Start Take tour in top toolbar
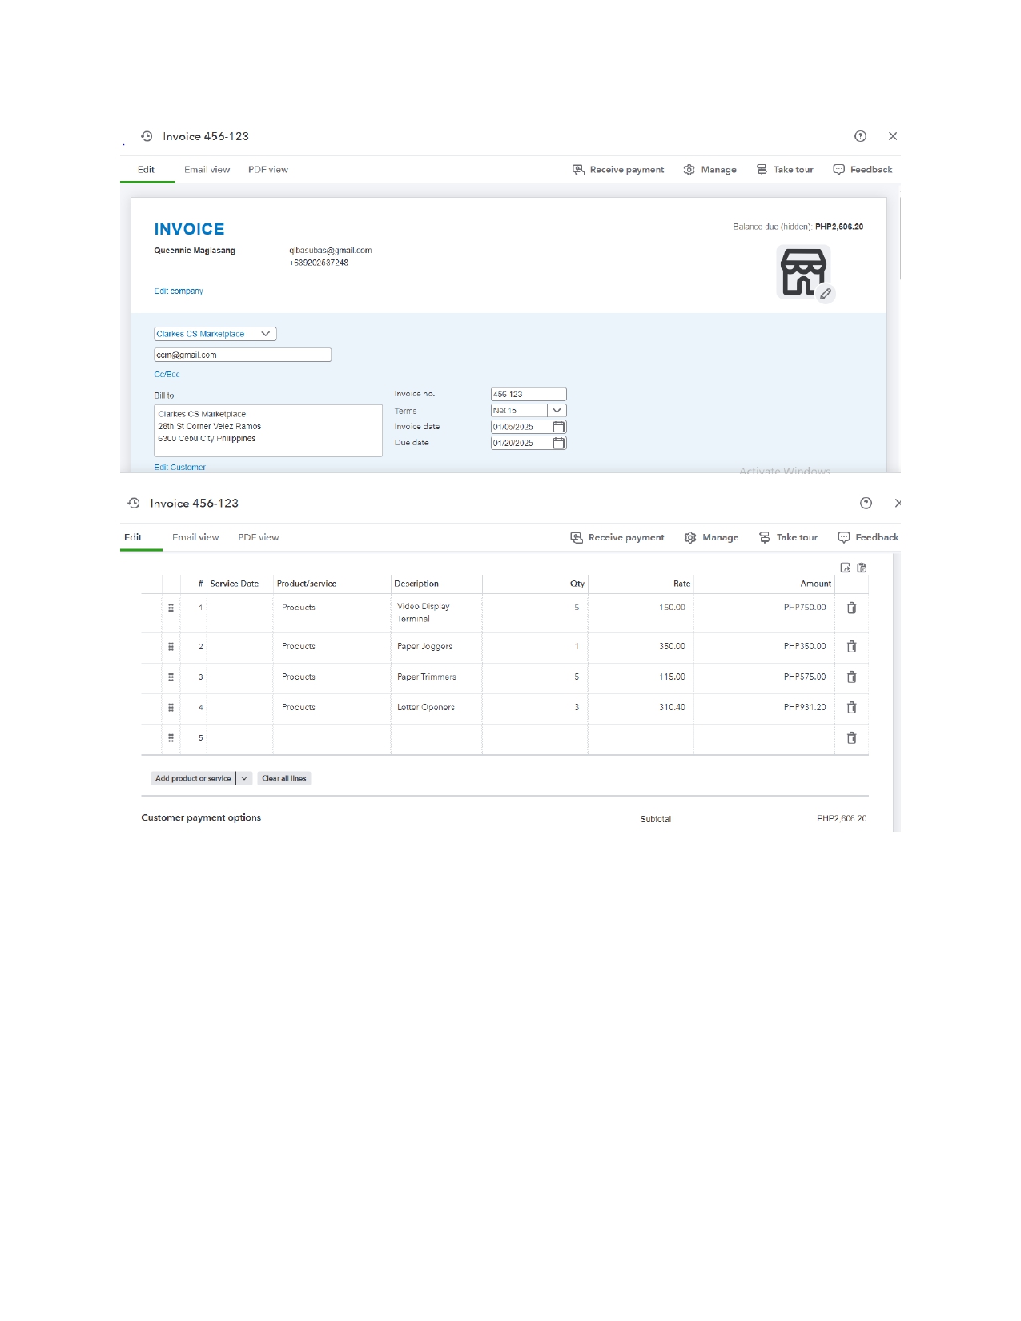1021x1321 pixels. coord(785,170)
